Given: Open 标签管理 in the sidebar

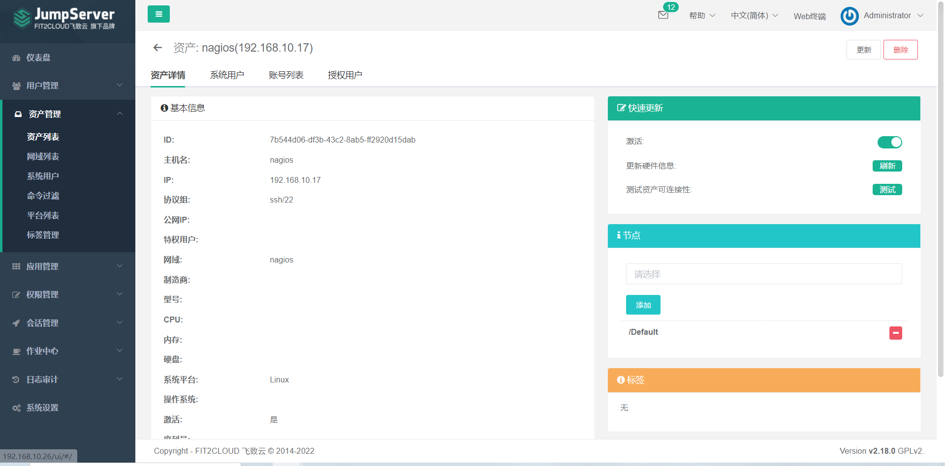Looking at the screenshot, I should 43,235.
